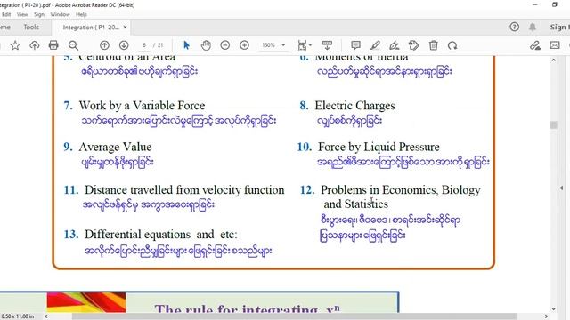Click the text "Electric Charges"
This screenshot has width=570, height=320.
[x=354, y=106]
